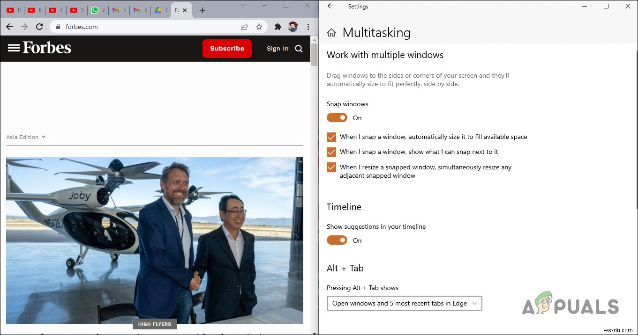Viewport: 638px width, 335px height.
Task: Click the 'Alt + Tab' section heading
Action: click(345, 268)
